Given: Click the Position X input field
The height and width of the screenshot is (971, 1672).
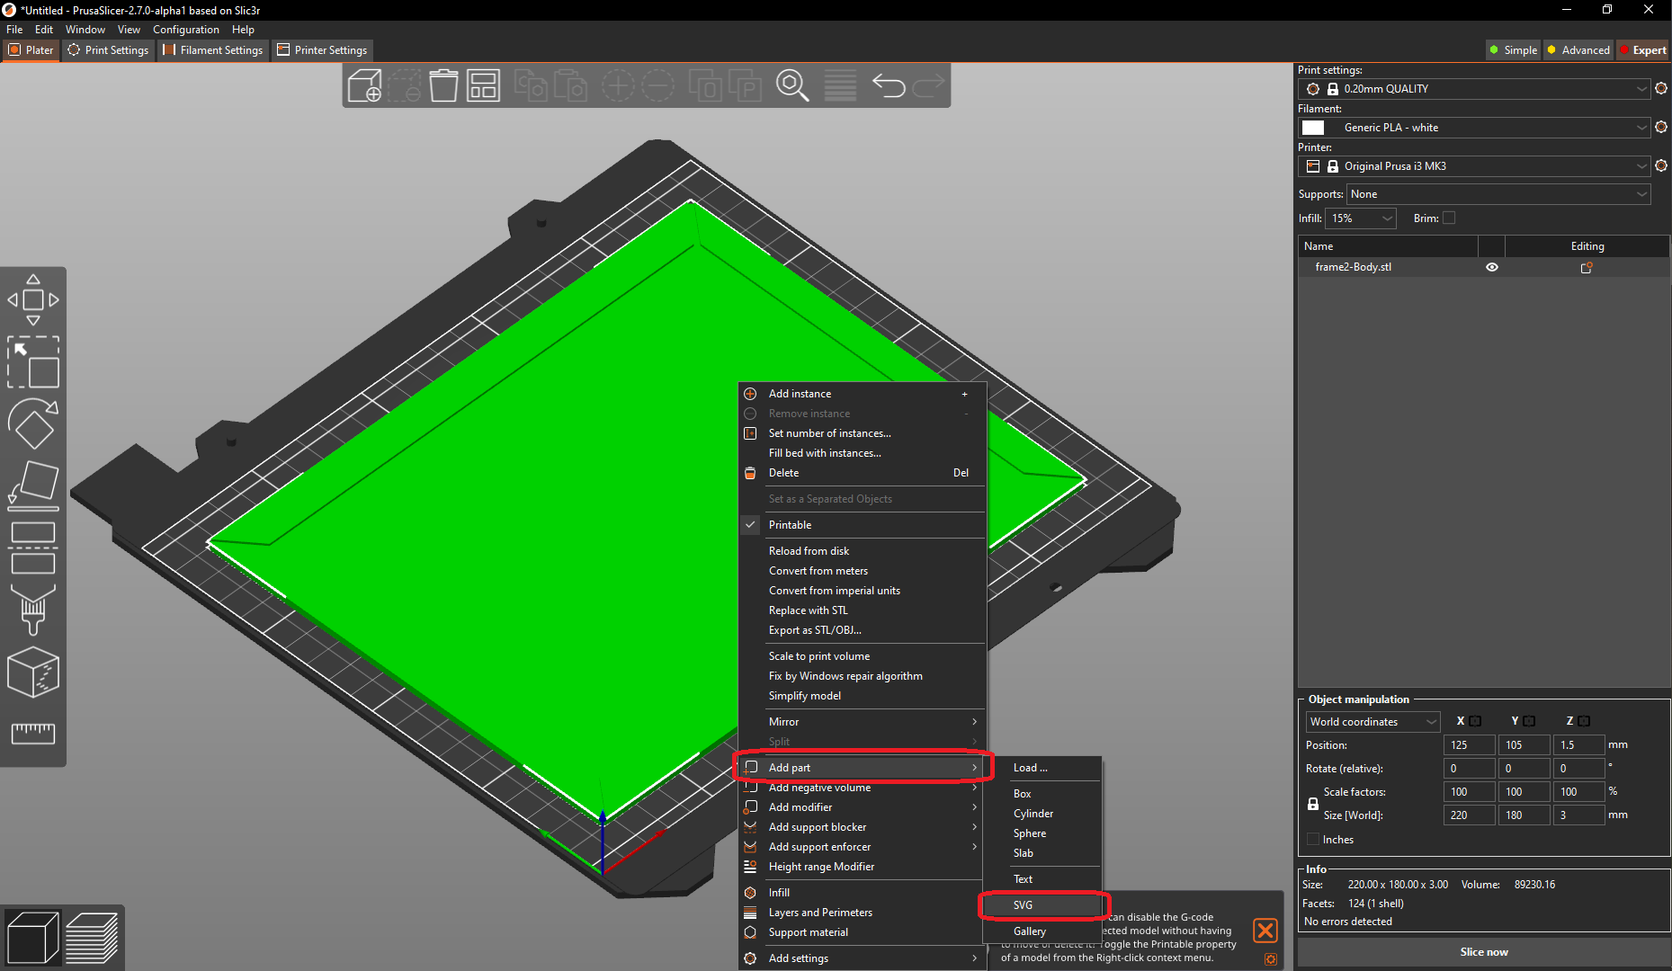Looking at the screenshot, I should [x=1469, y=745].
